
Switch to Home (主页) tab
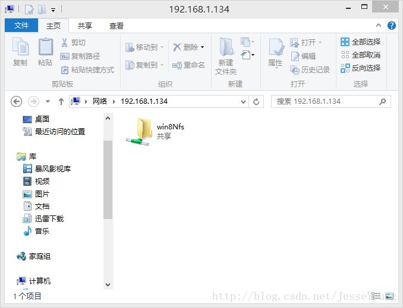(53, 26)
